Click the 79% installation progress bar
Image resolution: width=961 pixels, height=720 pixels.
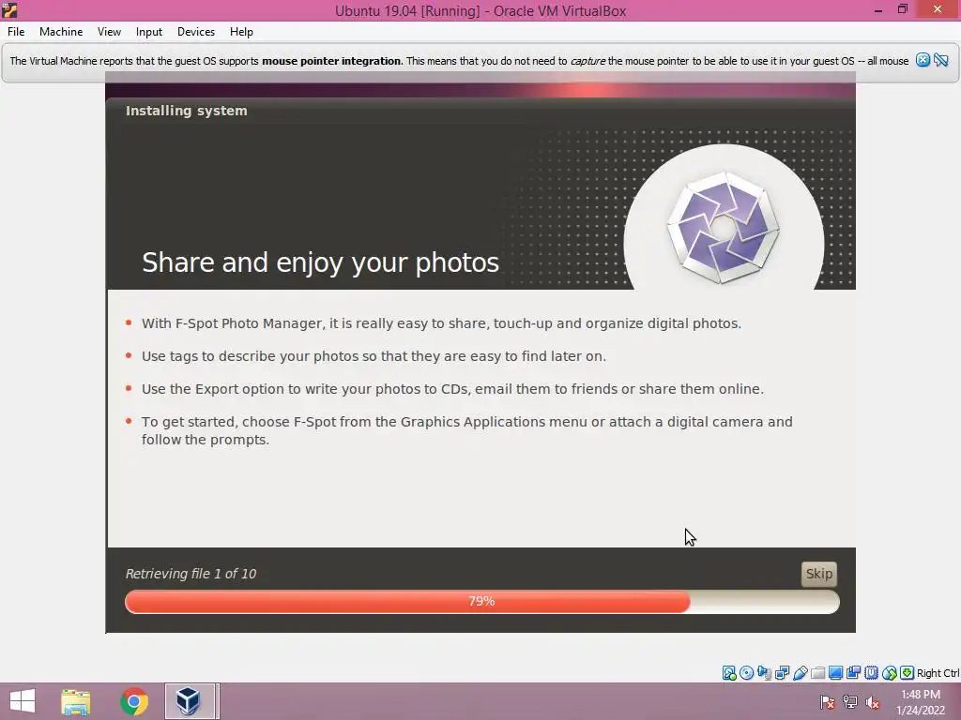coord(481,602)
